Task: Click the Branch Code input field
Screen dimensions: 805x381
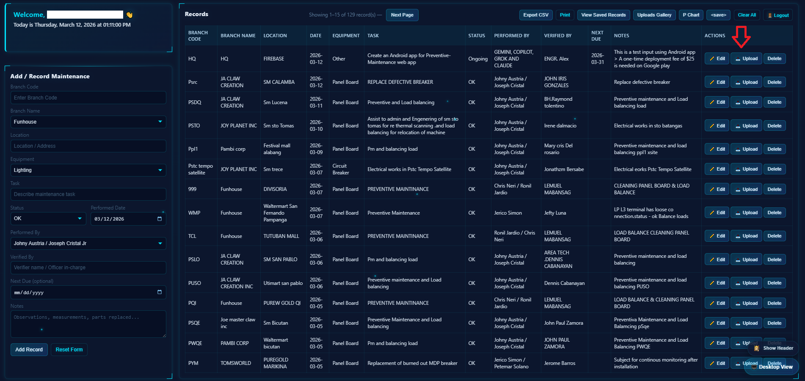Action: pos(88,98)
